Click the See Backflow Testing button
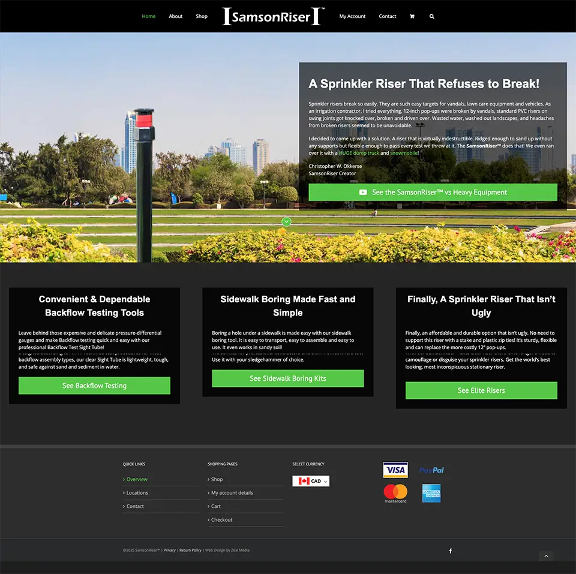 [94, 386]
